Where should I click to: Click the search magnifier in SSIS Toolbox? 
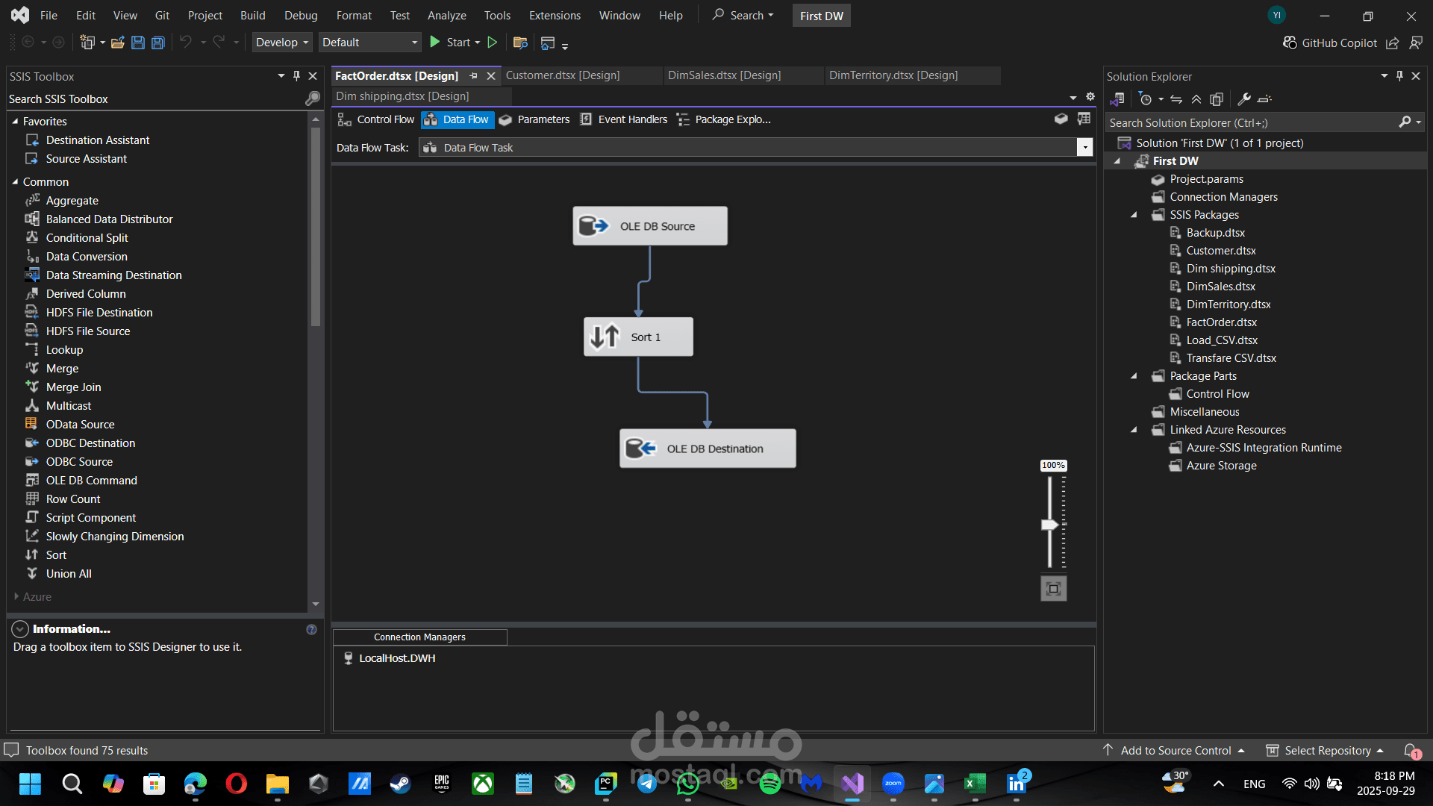312,99
